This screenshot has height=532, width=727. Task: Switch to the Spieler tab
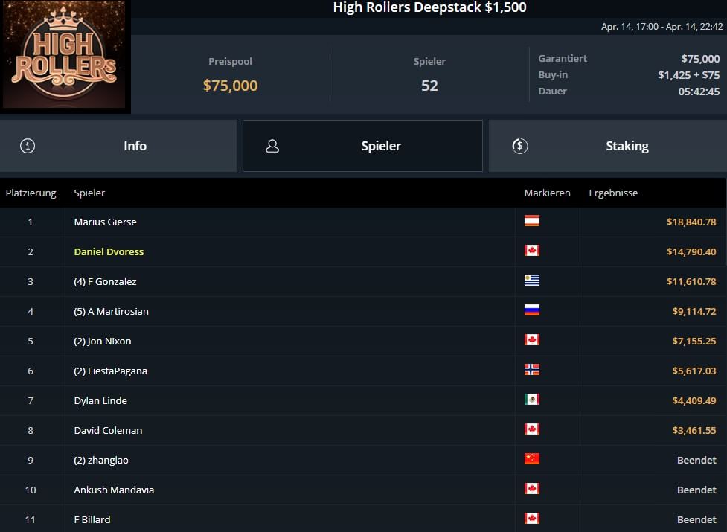[380, 146]
